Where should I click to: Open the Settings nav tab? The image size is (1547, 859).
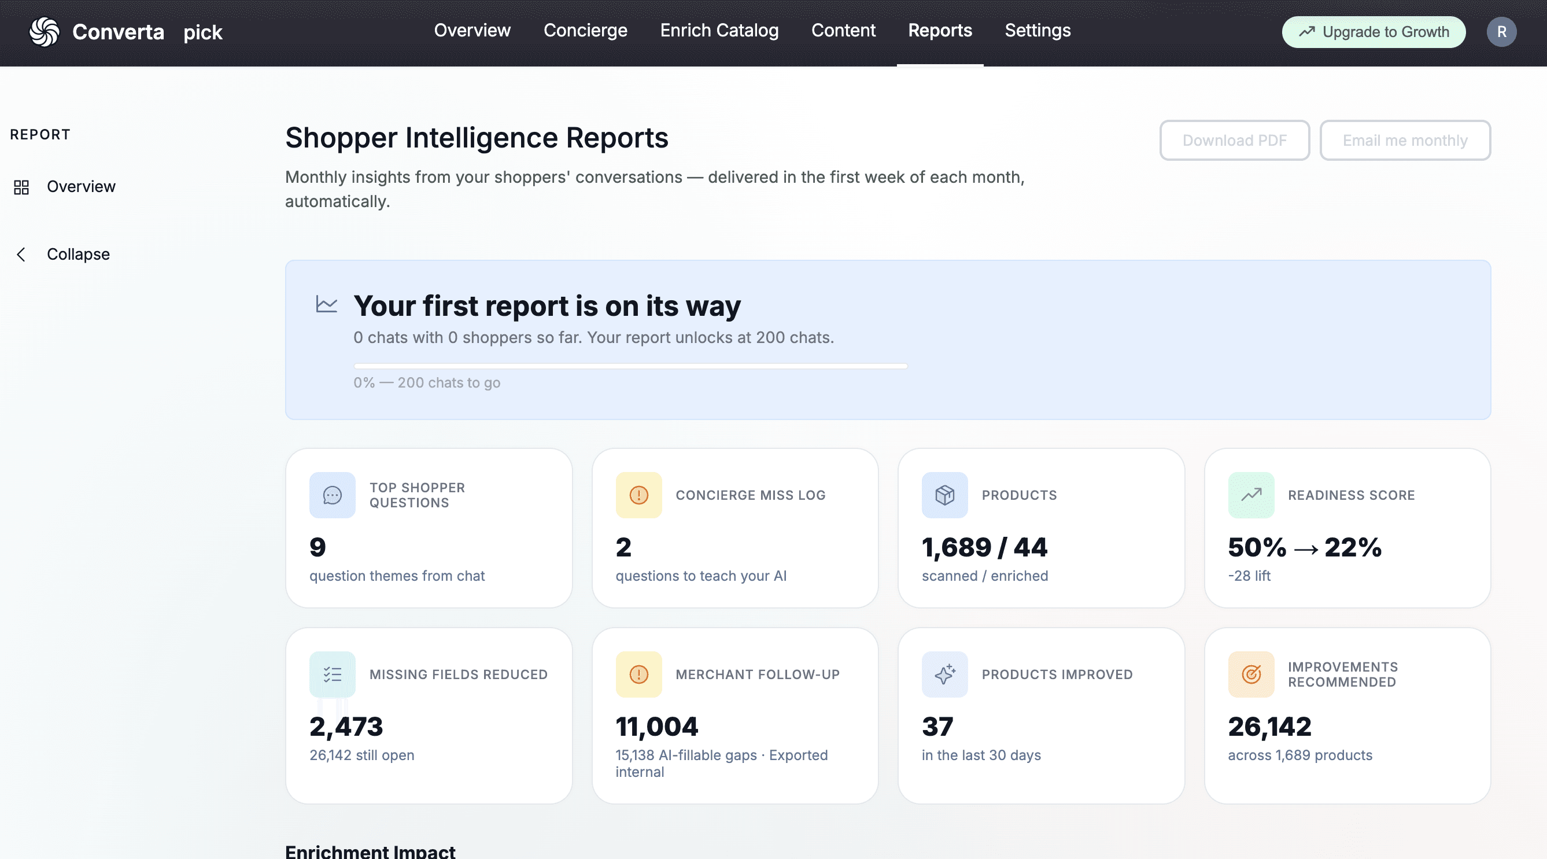pos(1037,31)
